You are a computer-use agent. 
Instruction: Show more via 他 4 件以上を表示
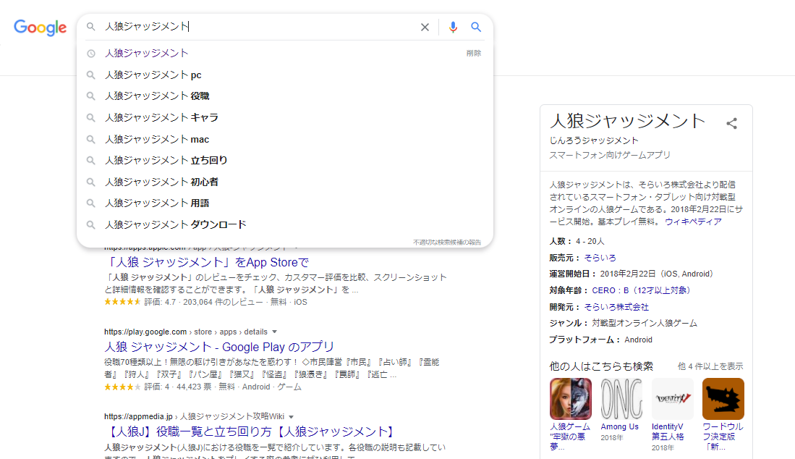pos(710,366)
